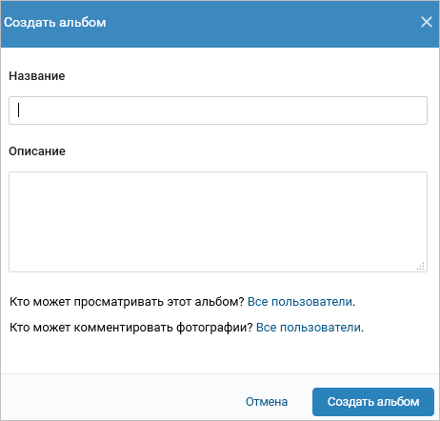Click the Отмена link
This screenshot has height=421, width=440.
click(267, 402)
